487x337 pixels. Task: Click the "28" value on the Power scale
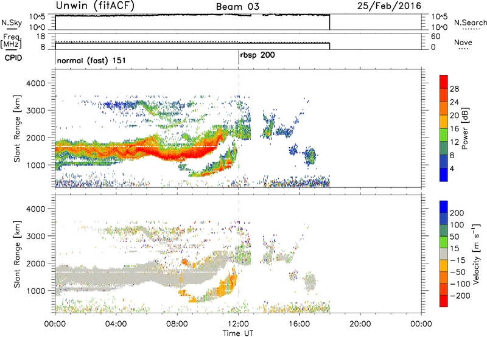coord(454,89)
